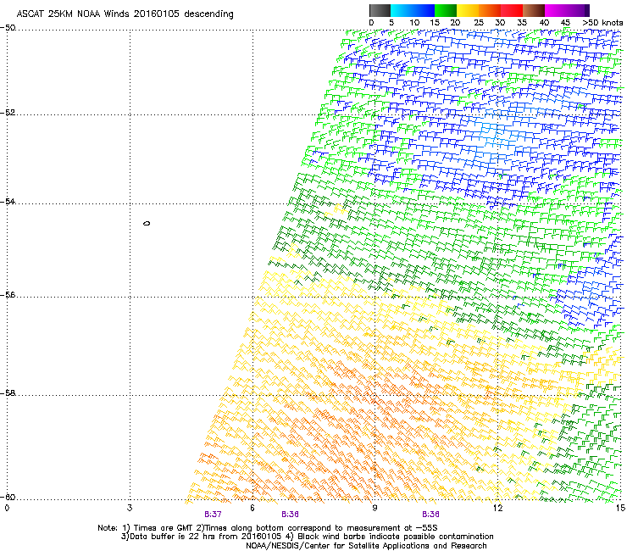Click the light-blue low-wind patch near 52S 12E
627x551 pixels.
(495, 132)
